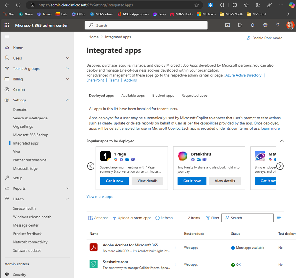The width and height of the screenshot is (296, 278).
Task: Click the Adobe Acrobat app icon
Action: pos(94,247)
